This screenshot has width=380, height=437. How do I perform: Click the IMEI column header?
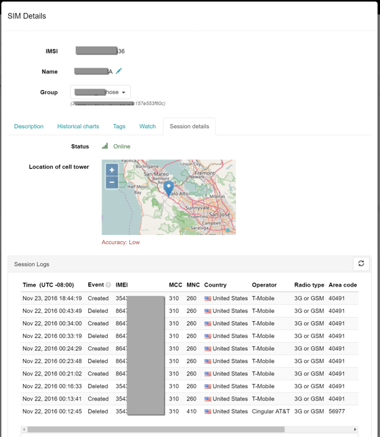[122, 285]
